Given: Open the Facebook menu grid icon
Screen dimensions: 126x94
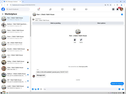Looking at the screenshot, I should tap(113, 9).
